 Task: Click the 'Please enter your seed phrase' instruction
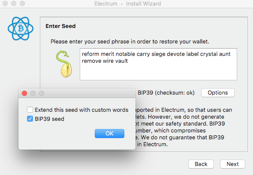pyautogui.click(x=130, y=42)
